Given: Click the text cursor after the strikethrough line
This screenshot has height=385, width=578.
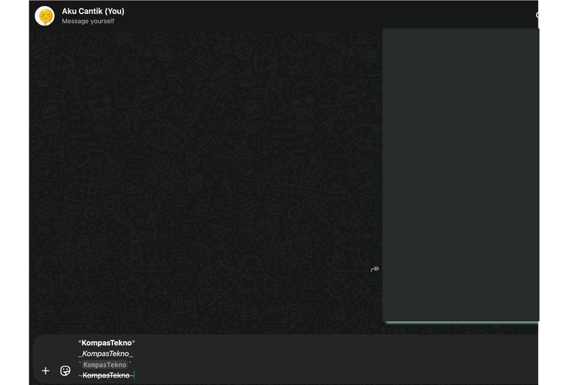Looking at the screenshot, I should [x=134, y=375].
